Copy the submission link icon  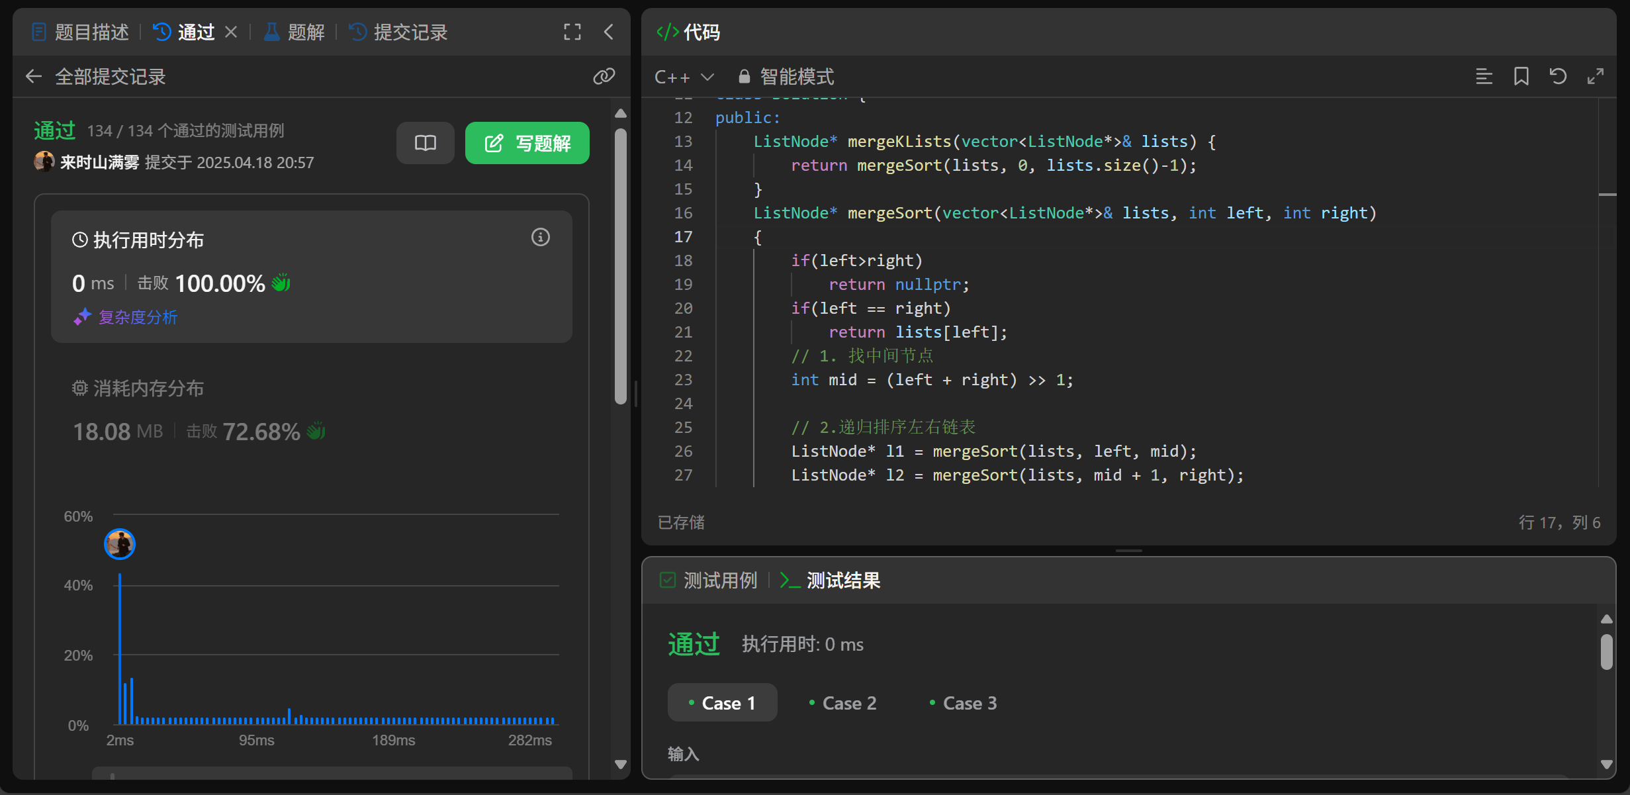(x=604, y=77)
